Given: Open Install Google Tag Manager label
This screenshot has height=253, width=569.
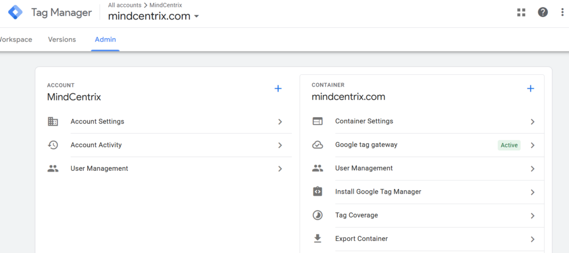Looking at the screenshot, I should coord(378,192).
